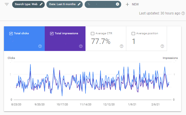This screenshot has width=186, height=115.
Task: Click the plus icon beside NEW
Action: pos(127,5)
